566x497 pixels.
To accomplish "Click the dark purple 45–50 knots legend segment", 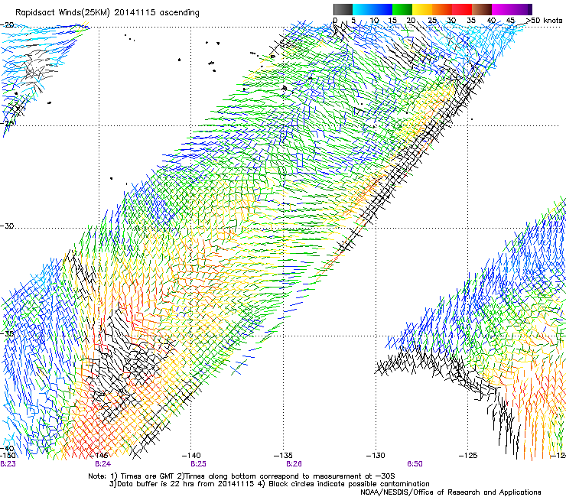I will pyautogui.click(x=522, y=9).
